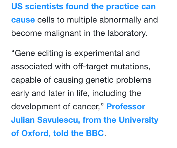Click link line 'Julian Savulescu, from the University'

pos(85,120)
